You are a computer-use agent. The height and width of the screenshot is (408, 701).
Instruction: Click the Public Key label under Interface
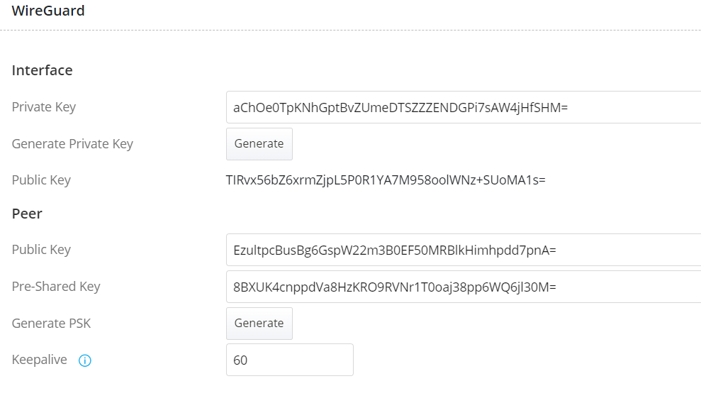(41, 180)
